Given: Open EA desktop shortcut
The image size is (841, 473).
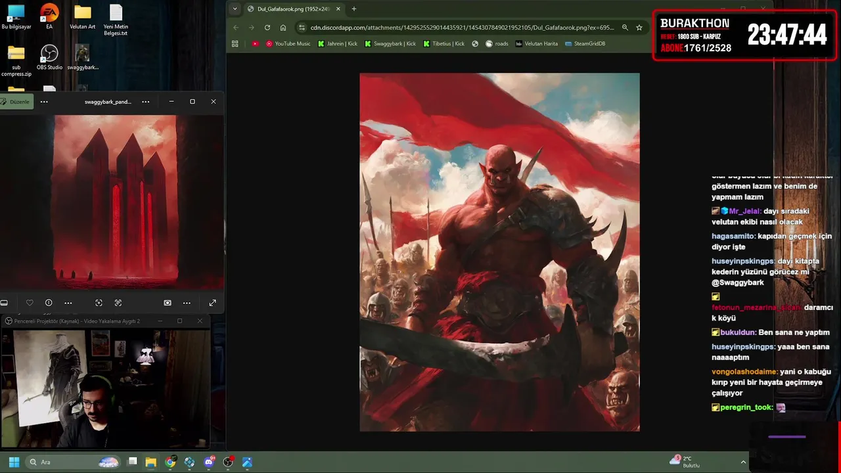Looking at the screenshot, I should pos(49,18).
